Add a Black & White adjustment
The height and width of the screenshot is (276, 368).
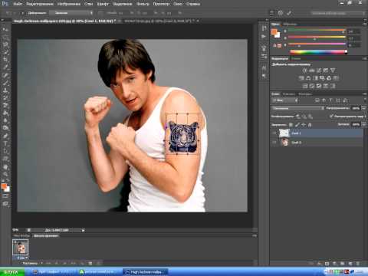click(315, 78)
